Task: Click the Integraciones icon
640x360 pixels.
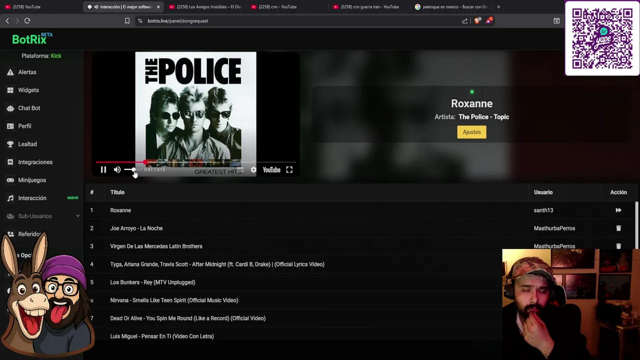Action: click(x=10, y=162)
